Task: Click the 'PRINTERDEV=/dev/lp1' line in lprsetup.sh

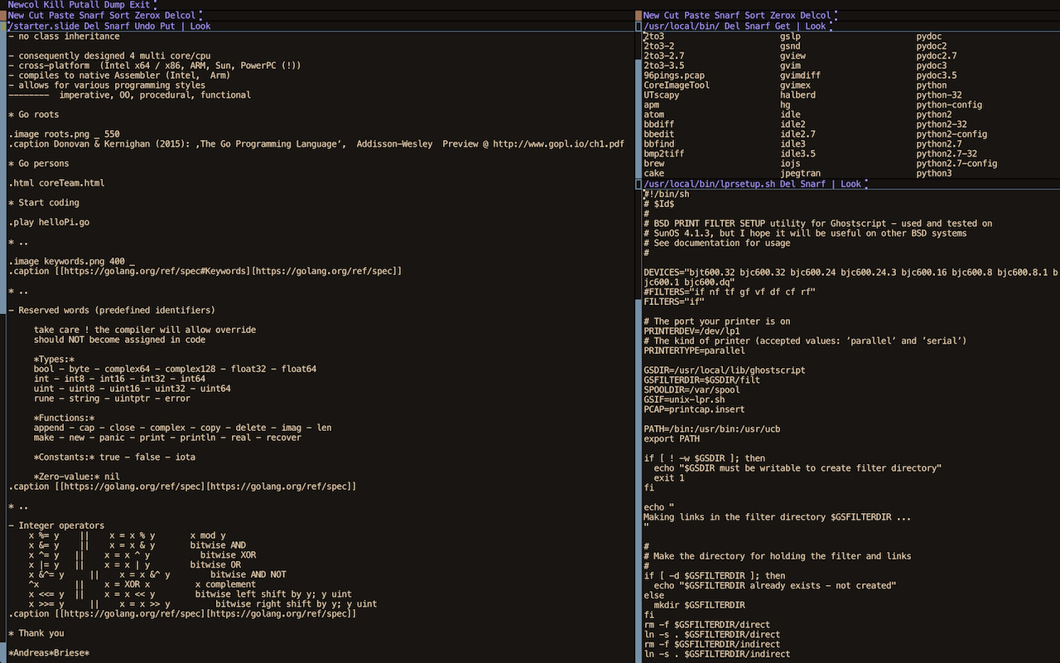Action: point(691,331)
